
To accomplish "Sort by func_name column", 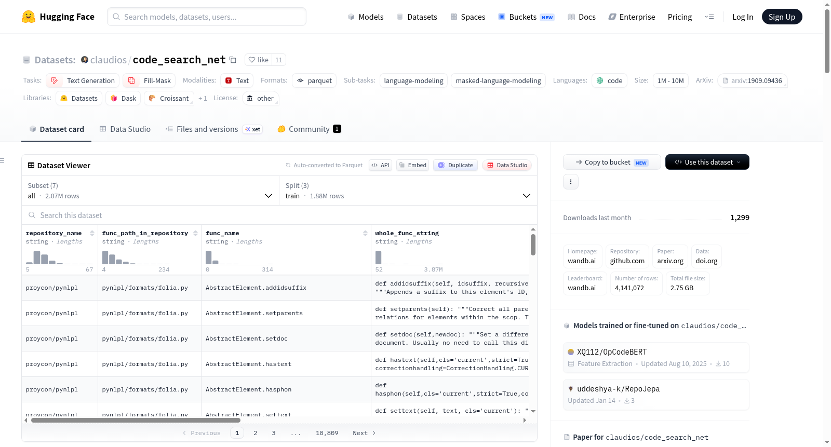I will coord(365,233).
